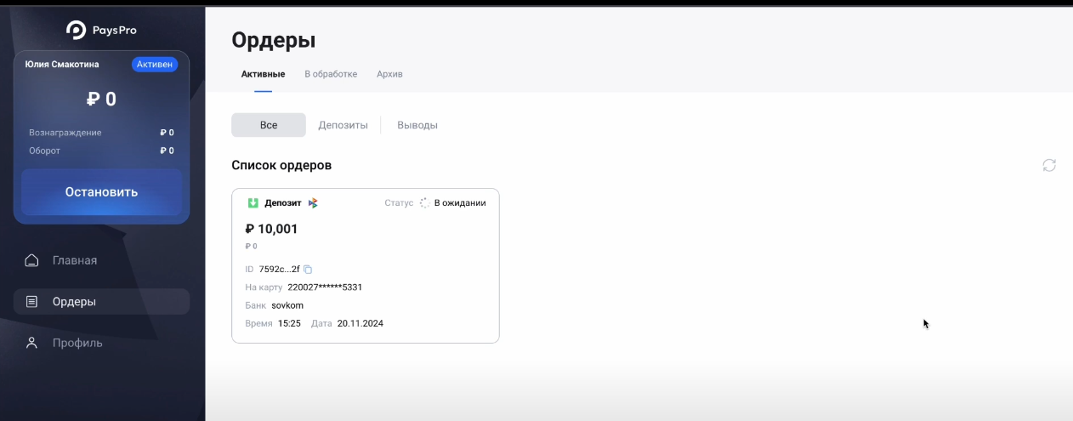Click the order time 15:25
The width and height of the screenshot is (1073, 421).
click(289, 324)
